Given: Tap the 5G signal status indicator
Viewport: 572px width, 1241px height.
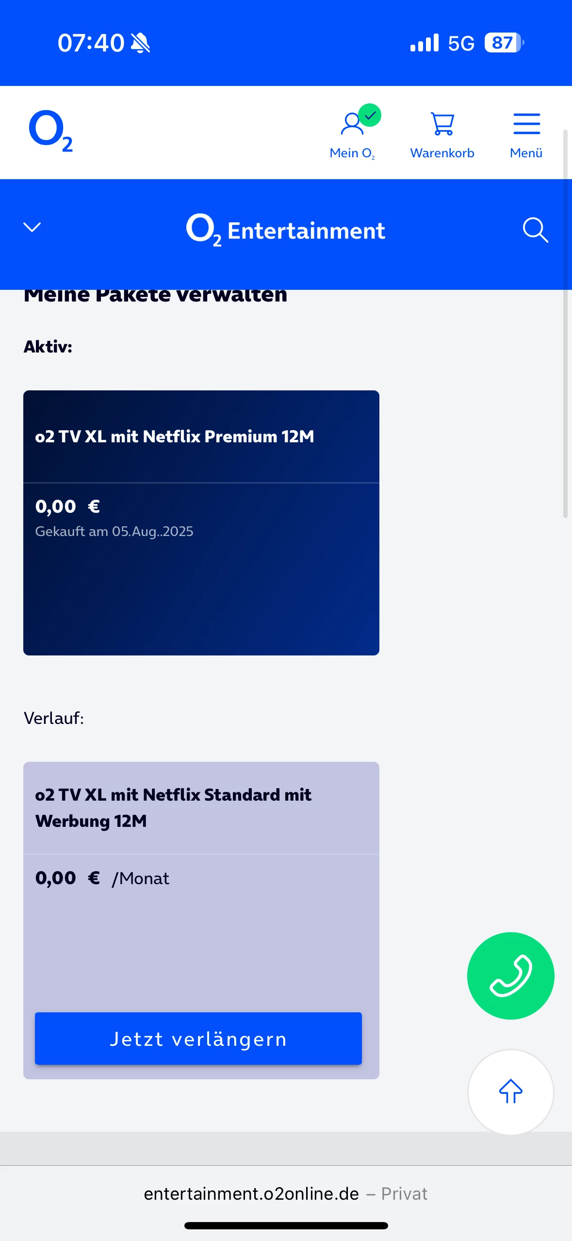Looking at the screenshot, I should tap(460, 43).
